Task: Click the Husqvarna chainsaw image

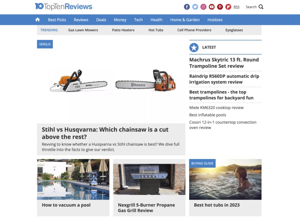Action: (145, 80)
